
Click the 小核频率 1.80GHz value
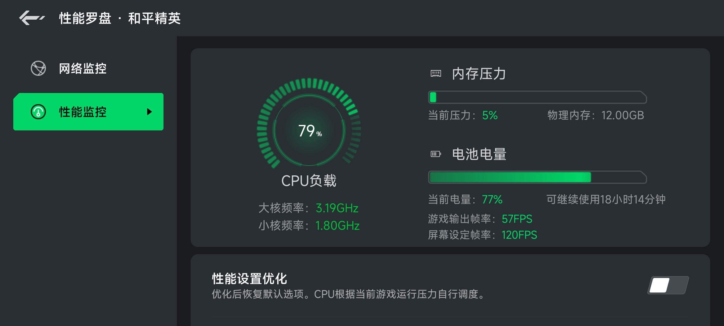[x=337, y=225]
